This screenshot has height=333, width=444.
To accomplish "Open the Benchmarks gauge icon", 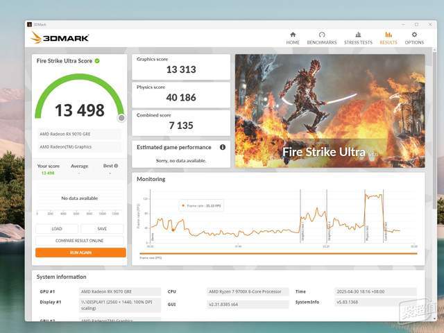I will 322,35.
